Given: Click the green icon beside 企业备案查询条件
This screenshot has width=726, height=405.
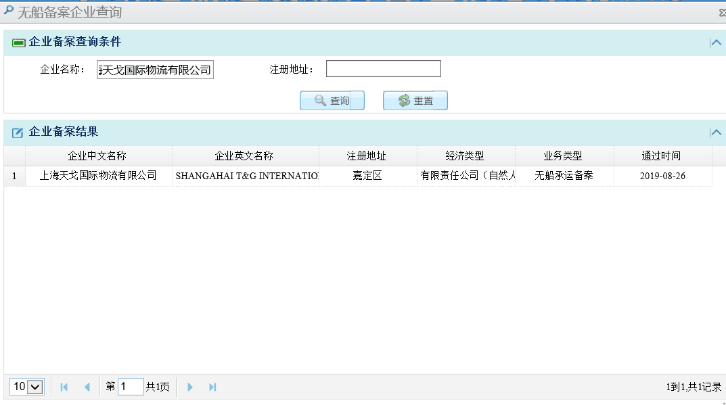Looking at the screenshot, I should tap(18, 43).
